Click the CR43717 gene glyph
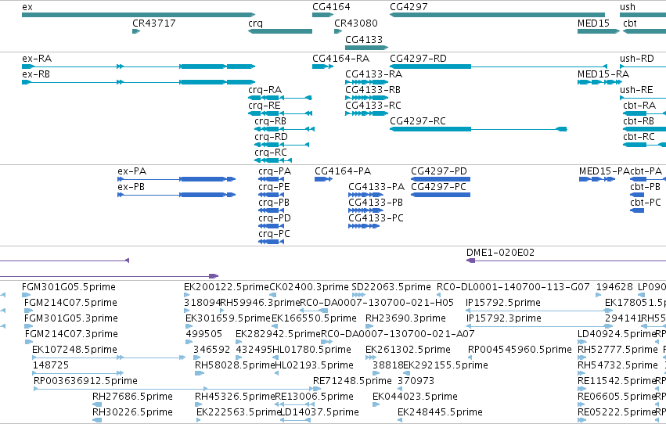 pos(136,31)
